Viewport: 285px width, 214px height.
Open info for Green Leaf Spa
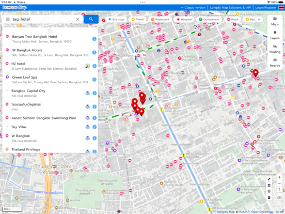94,80
